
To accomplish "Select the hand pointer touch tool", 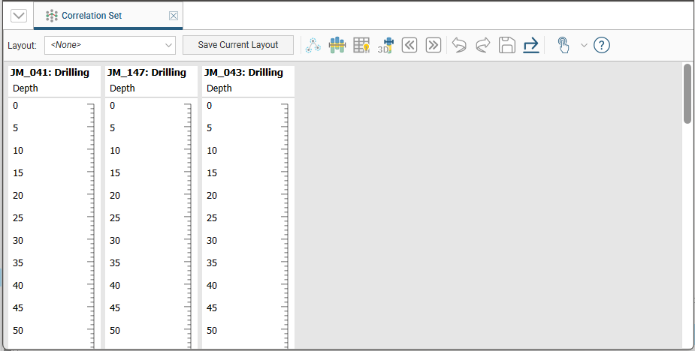I will tap(563, 45).
